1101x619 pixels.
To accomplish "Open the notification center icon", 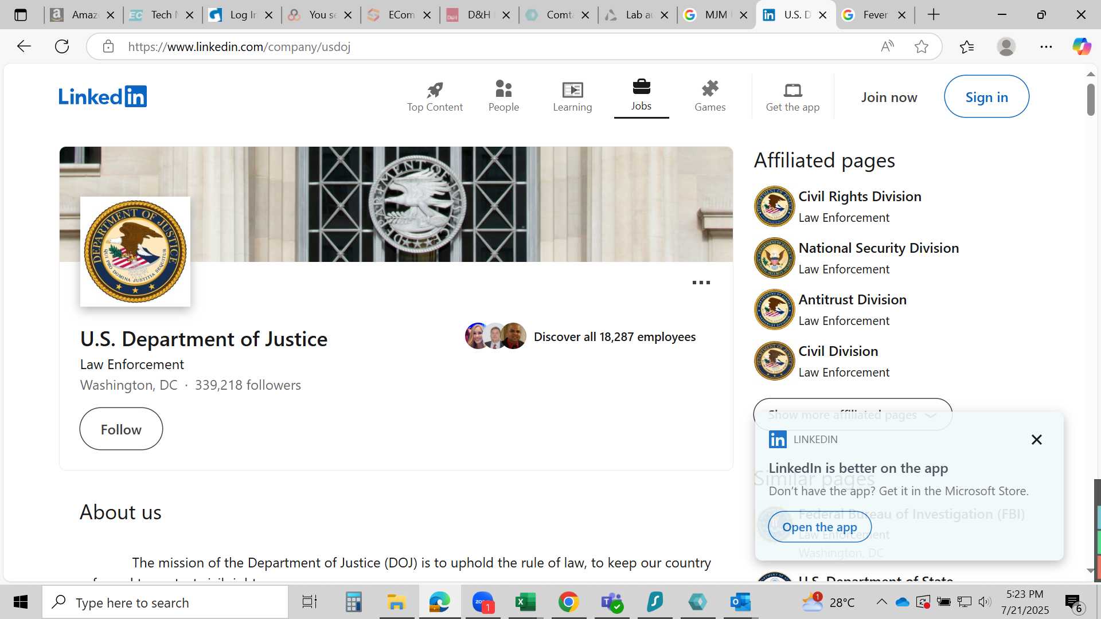I will coord(1073,602).
